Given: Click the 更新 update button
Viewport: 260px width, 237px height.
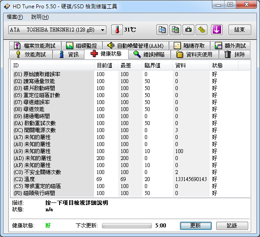Looking at the screenshot, I should coord(196,226).
